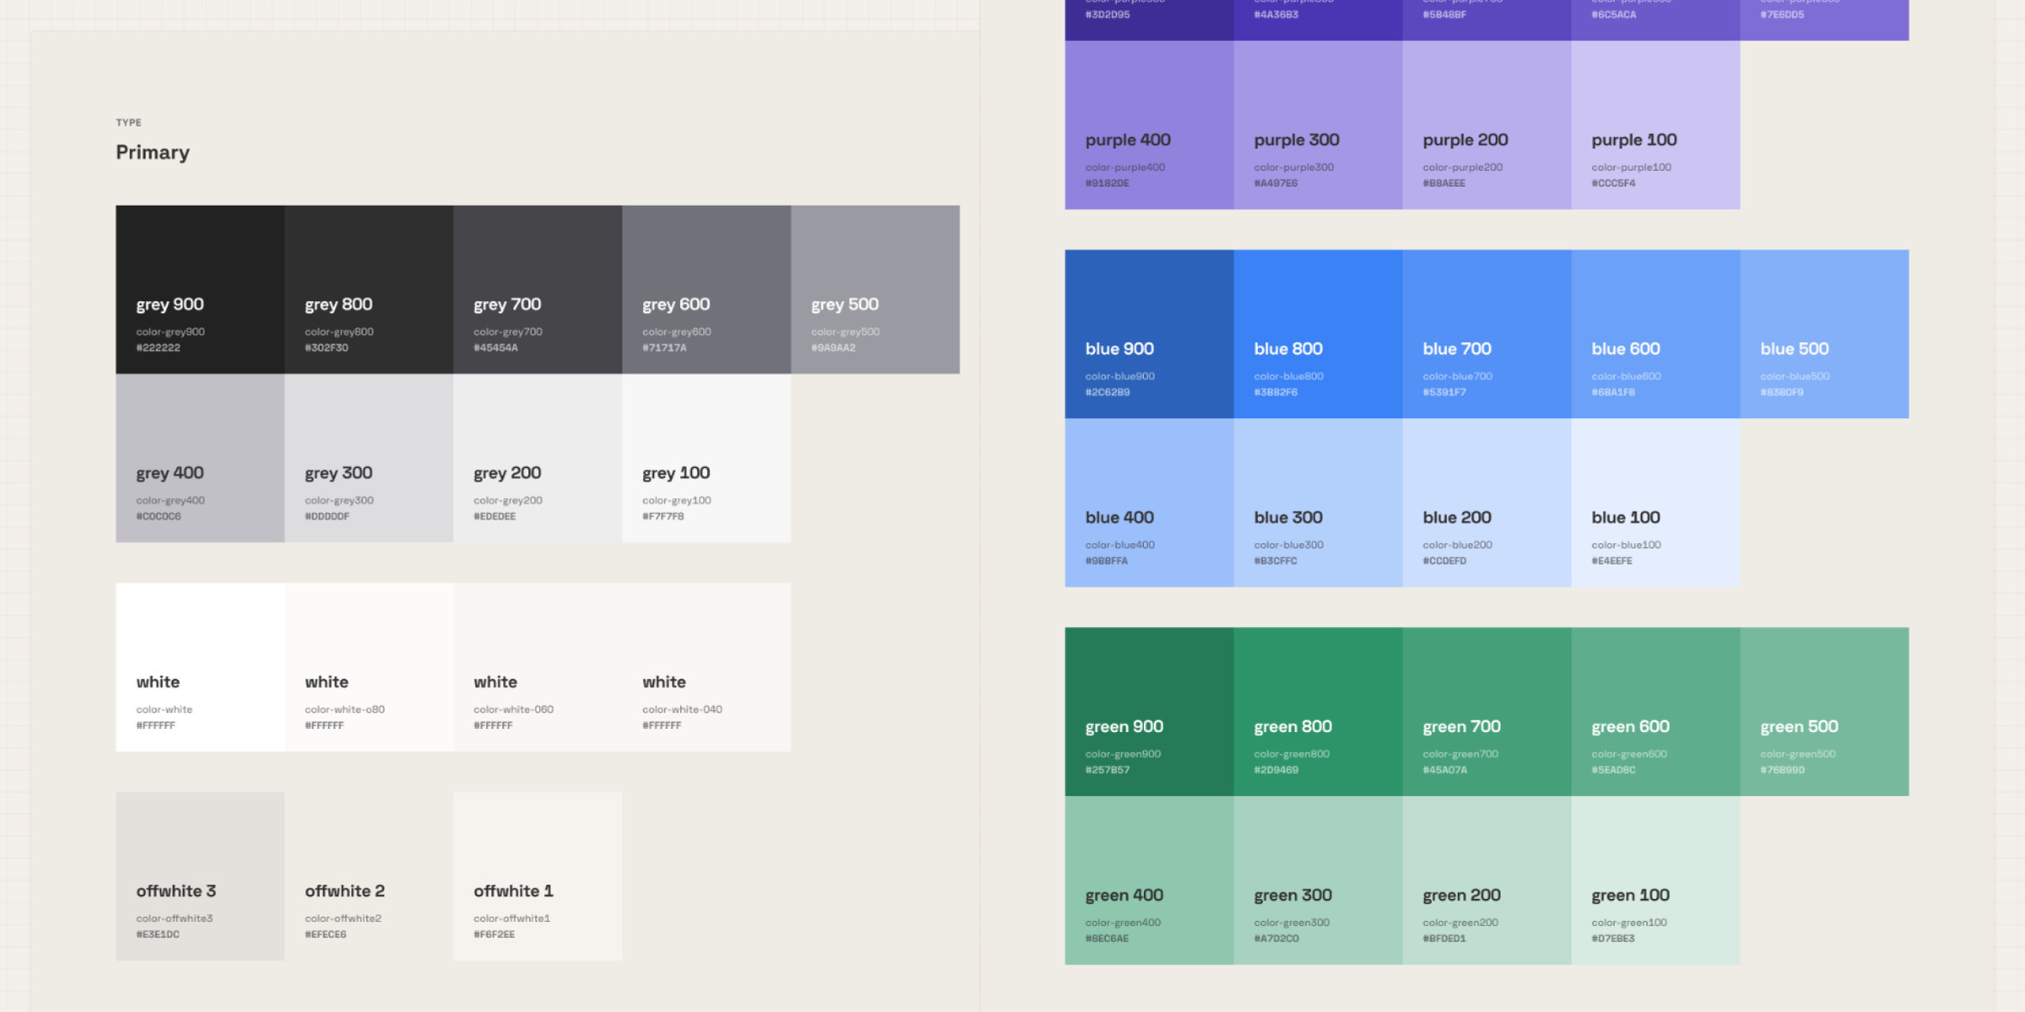Select the purple 400 swatch
Viewport: 2025px width, 1012px height.
(x=1149, y=125)
